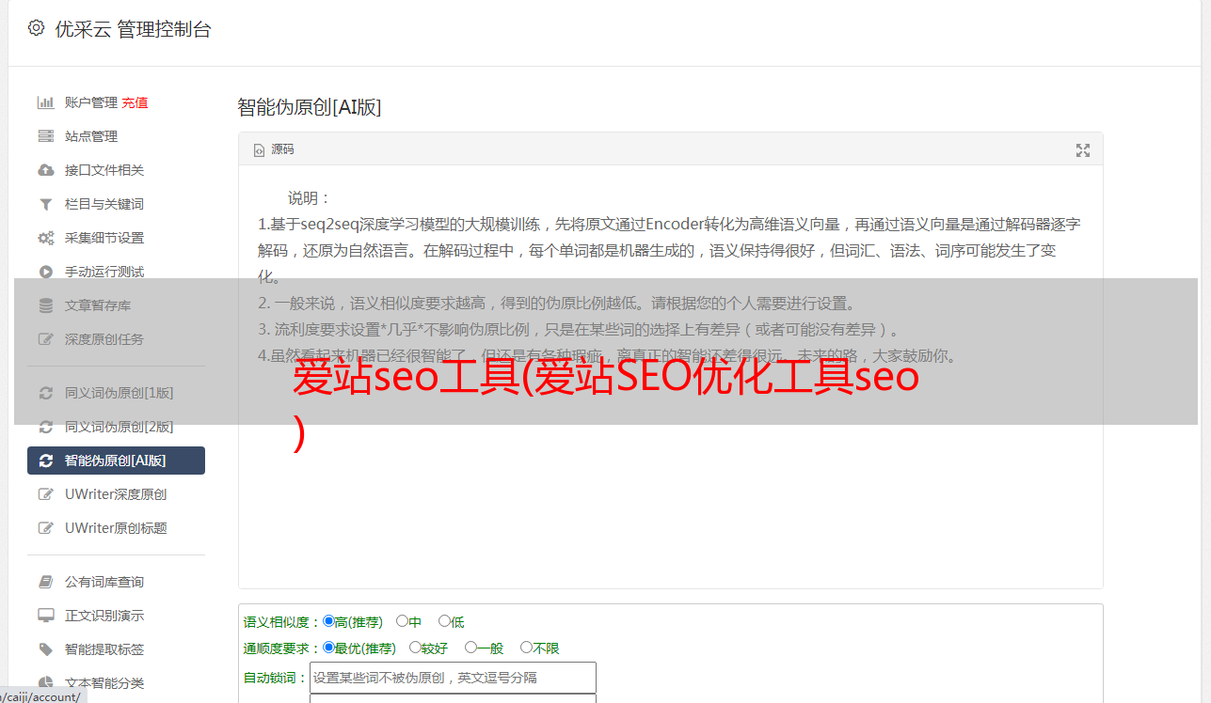Click the red 充值 recharge link

135,102
